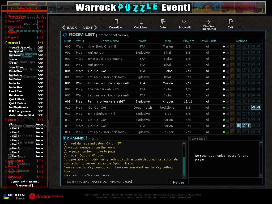Click the QuickJoin icon
Viewport: 272px width, 204px height.
pyautogui.click(x=140, y=22)
